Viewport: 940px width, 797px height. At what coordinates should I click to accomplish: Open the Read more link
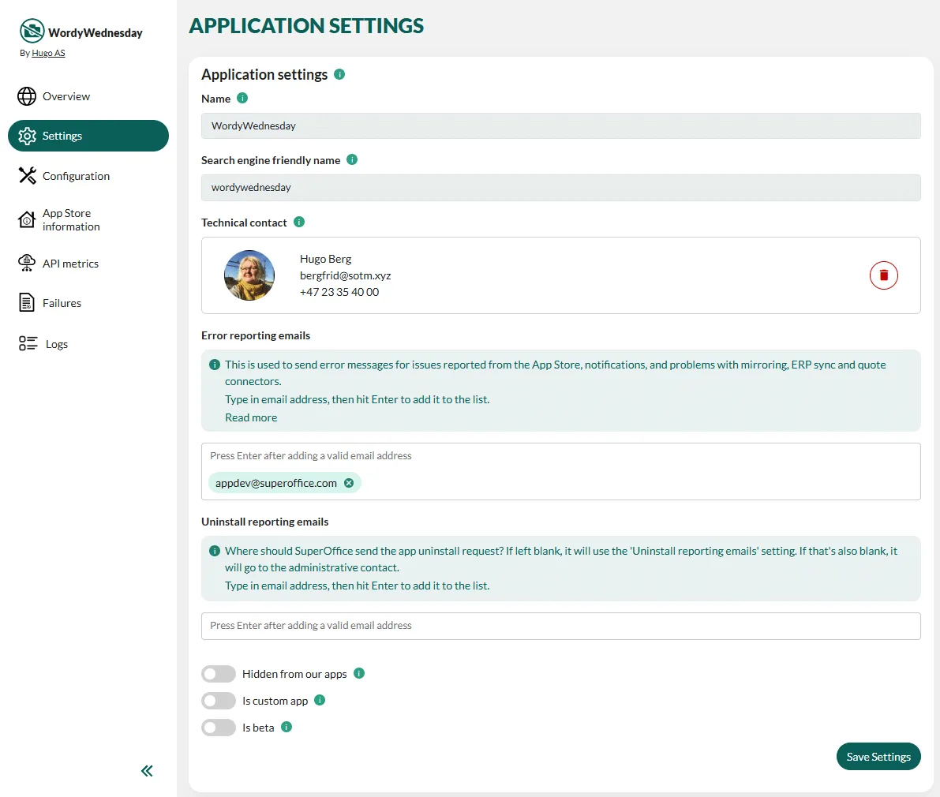click(x=251, y=417)
